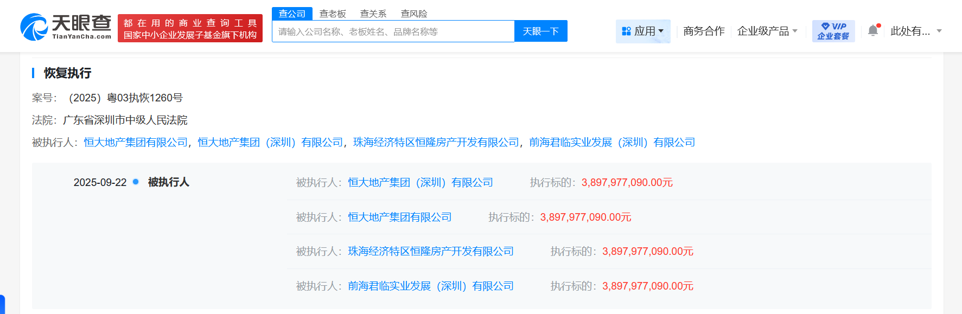Open the 商务合作 link
Viewport: 962px width, 314px height.
click(704, 31)
